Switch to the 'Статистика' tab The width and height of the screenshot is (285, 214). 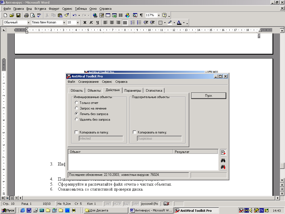(x=154, y=91)
